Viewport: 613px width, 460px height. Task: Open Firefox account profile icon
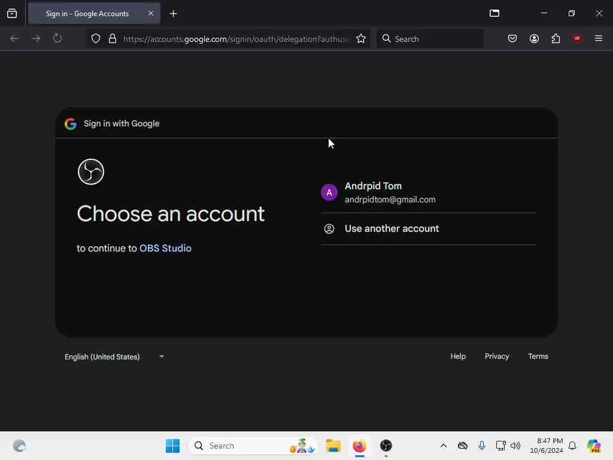534,39
